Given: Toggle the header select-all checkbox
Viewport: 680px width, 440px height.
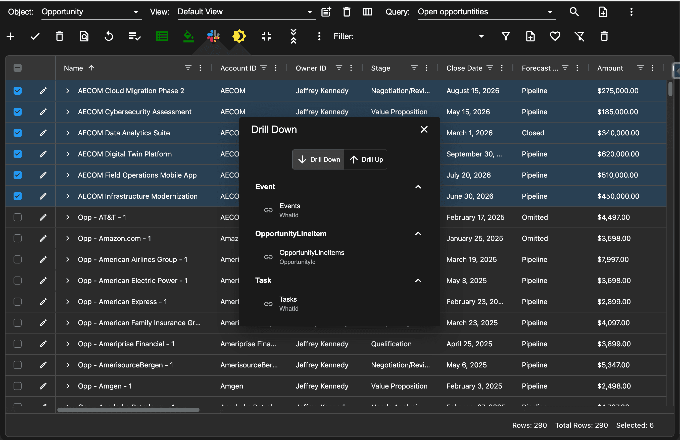Looking at the screenshot, I should (x=17, y=68).
